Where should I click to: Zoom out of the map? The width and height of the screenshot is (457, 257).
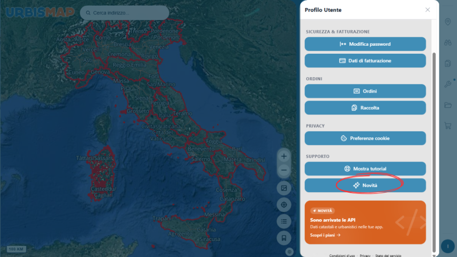284,170
